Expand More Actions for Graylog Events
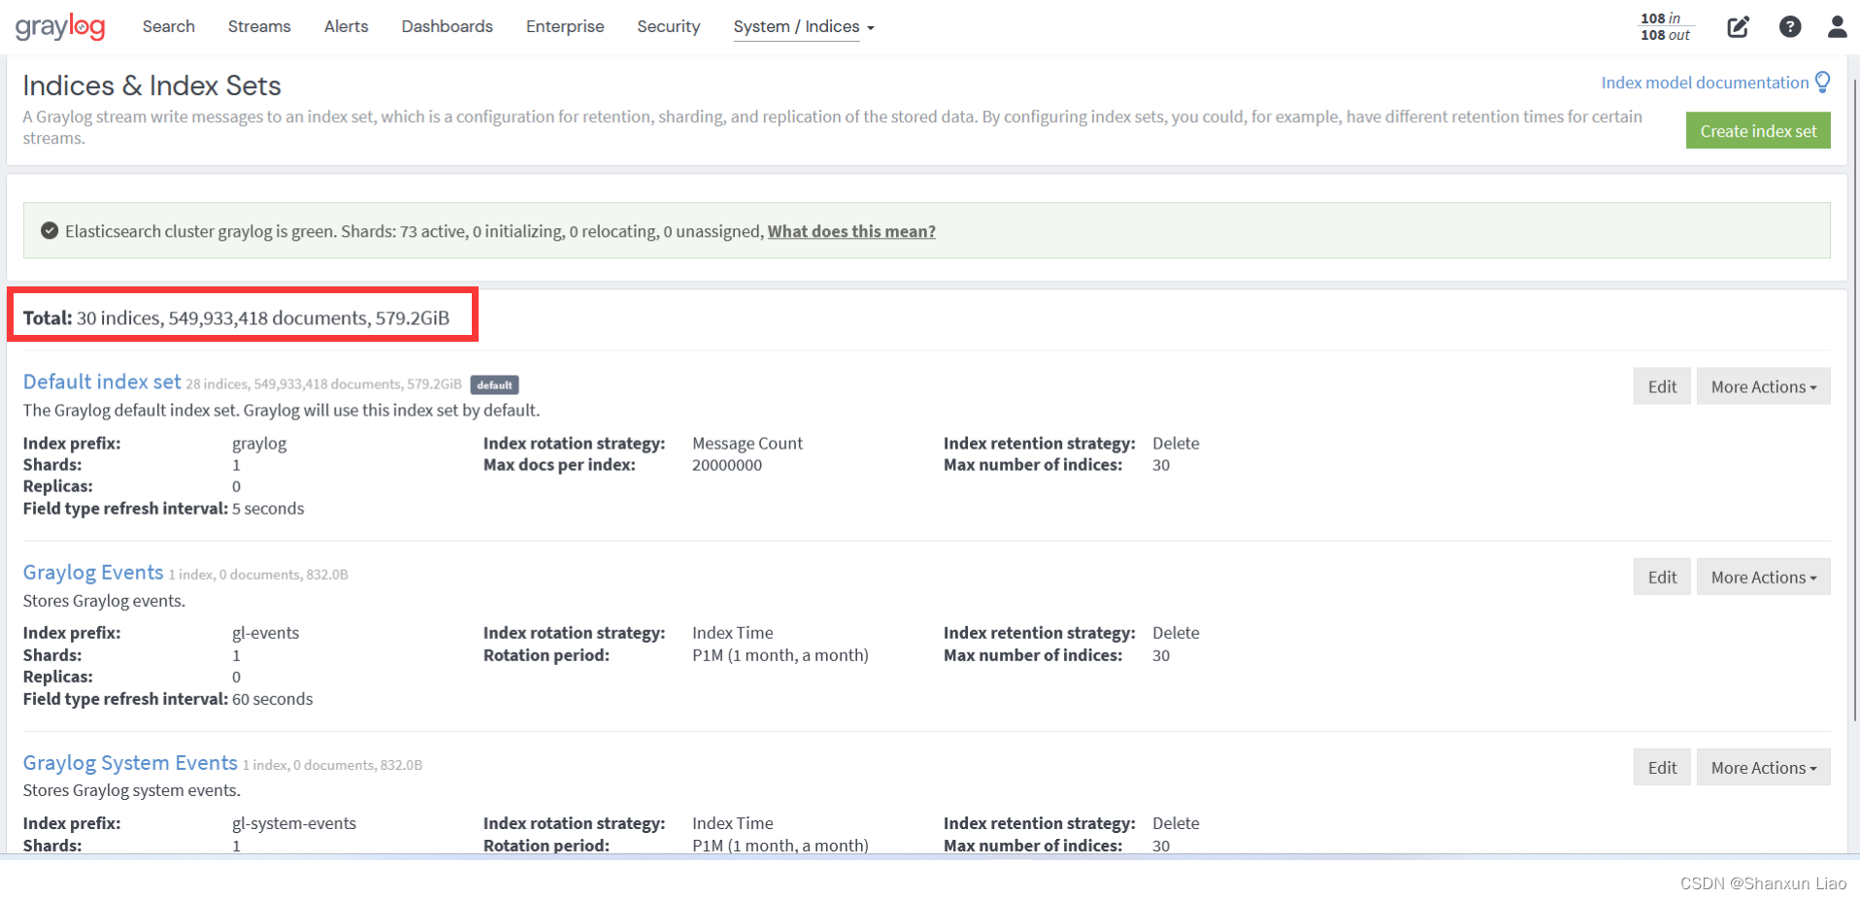1861x899 pixels. pyautogui.click(x=1763, y=577)
